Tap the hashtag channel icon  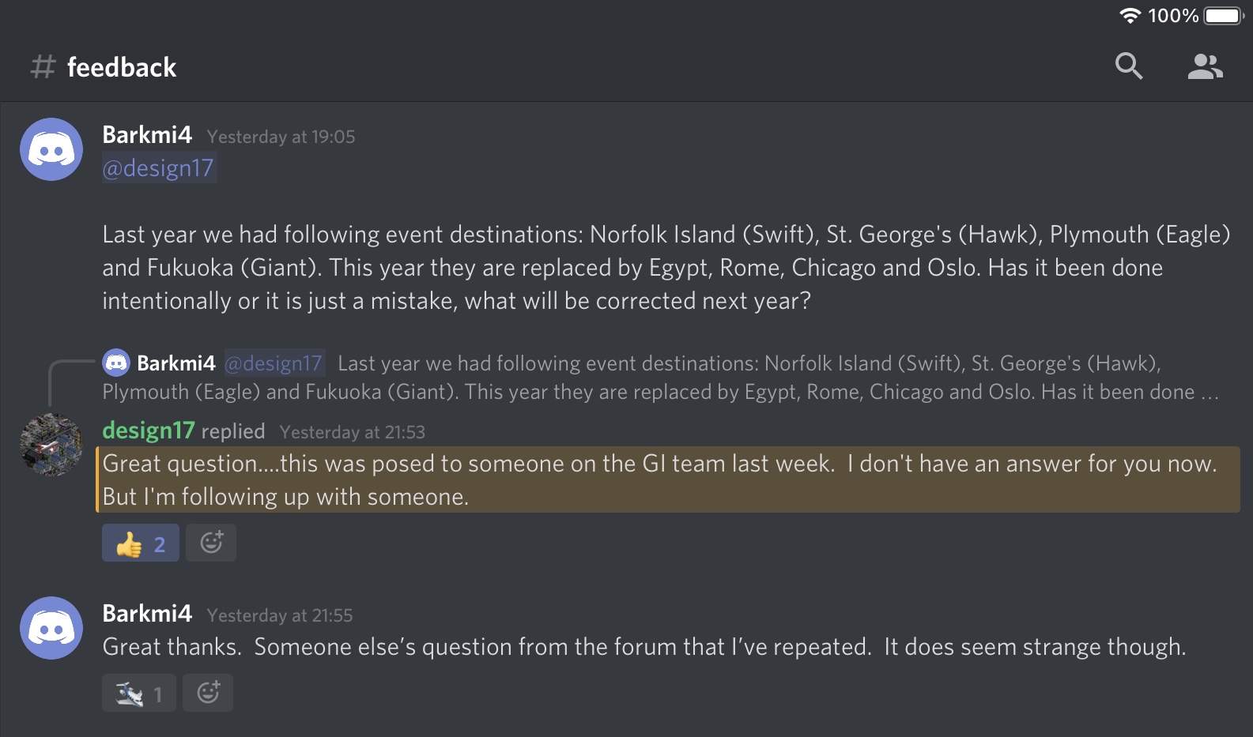[x=43, y=67]
